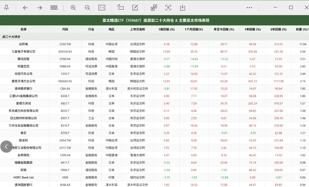Click the 三菱UFJ金融集团公司 row name

point(24,96)
